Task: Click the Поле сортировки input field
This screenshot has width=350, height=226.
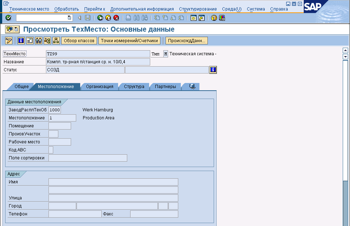Action: point(88,158)
